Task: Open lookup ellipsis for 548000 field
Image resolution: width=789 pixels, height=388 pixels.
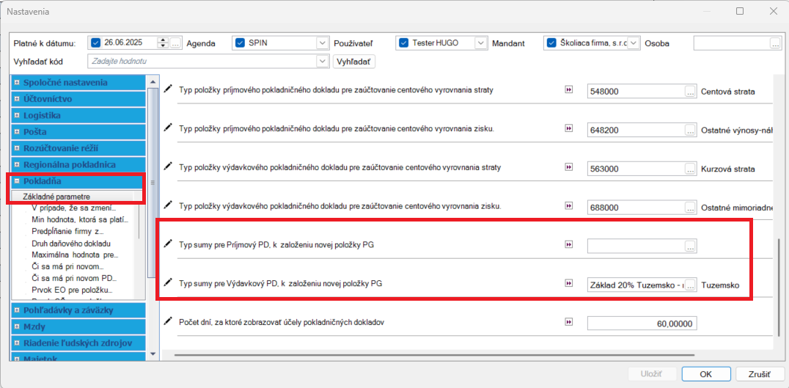Action: click(x=691, y=92)
